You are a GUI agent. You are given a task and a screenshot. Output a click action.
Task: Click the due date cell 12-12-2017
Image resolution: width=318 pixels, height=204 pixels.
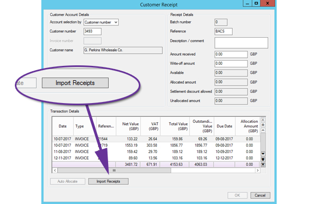[x=224, y=158]
